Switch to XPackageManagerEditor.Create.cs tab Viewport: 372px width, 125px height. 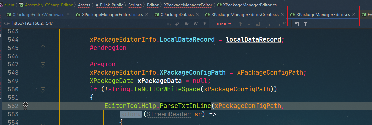[245, 15]
